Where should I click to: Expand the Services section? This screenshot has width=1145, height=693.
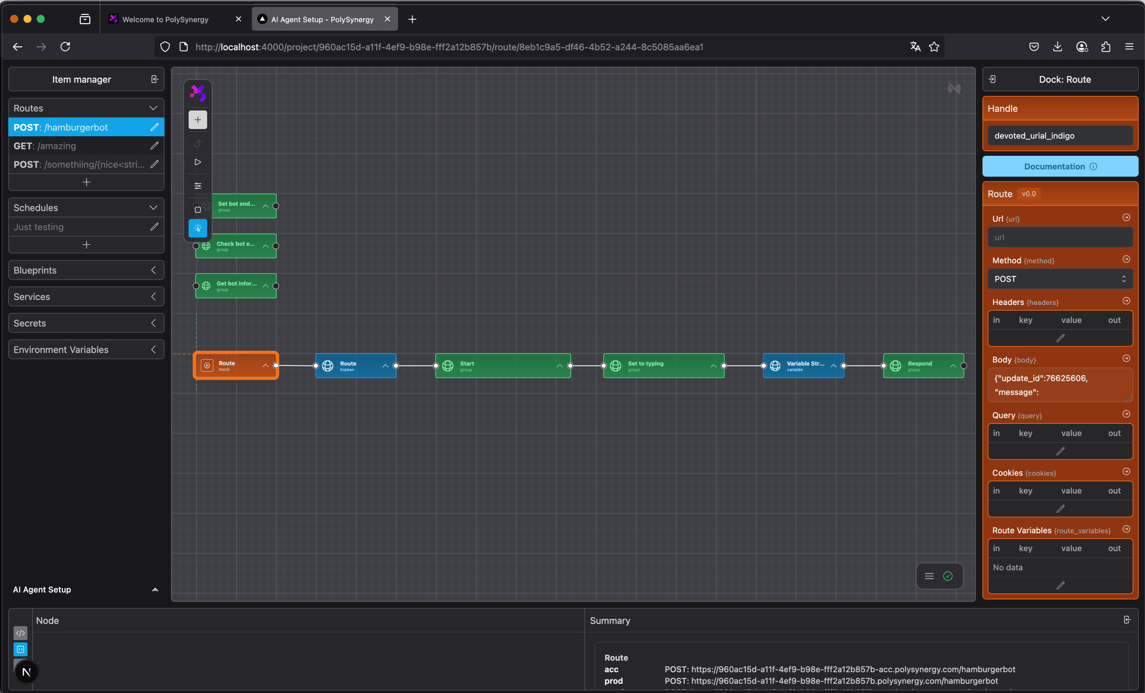point(153,296)
